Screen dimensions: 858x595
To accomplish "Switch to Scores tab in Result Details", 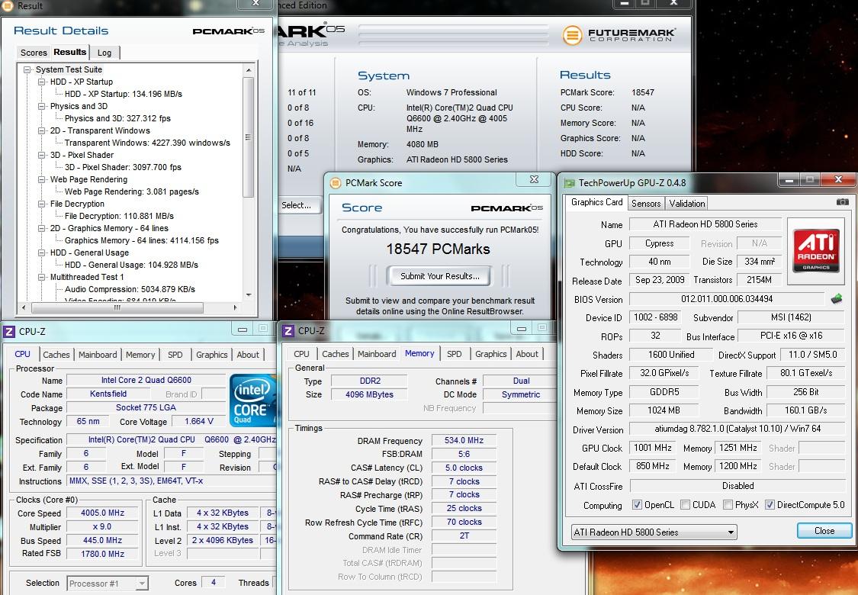I will tap(34, 53).
